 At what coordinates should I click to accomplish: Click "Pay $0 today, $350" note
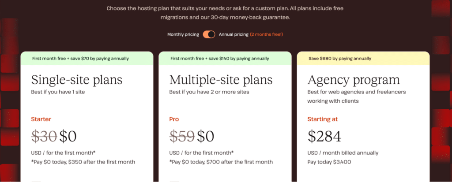pyautogui.click(x=83, y=162)
